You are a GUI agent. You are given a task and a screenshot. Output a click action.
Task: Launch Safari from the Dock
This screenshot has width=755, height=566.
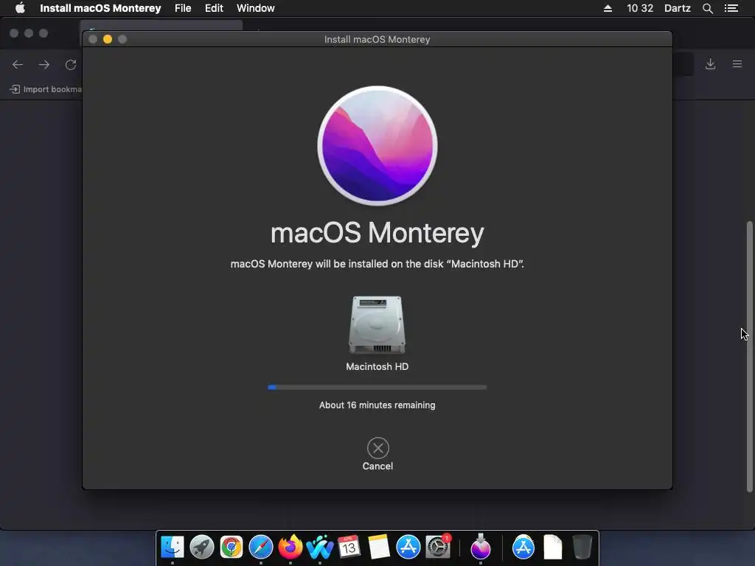[260, 548]
